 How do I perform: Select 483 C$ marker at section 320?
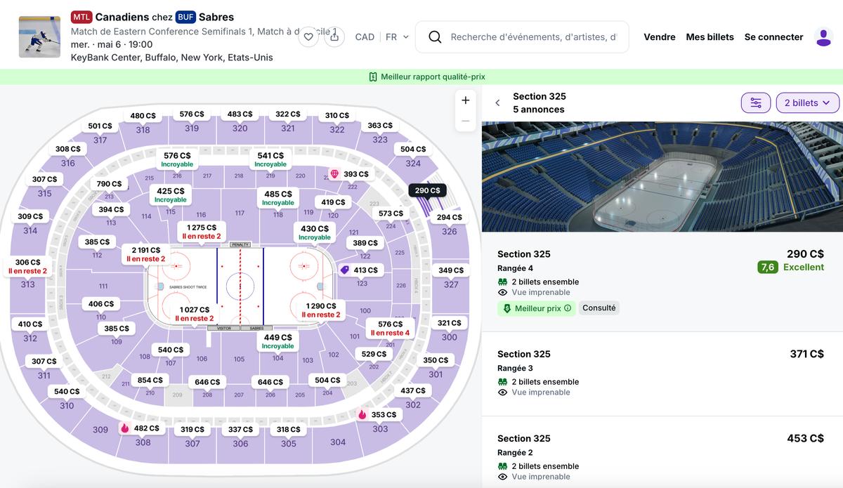240,114
